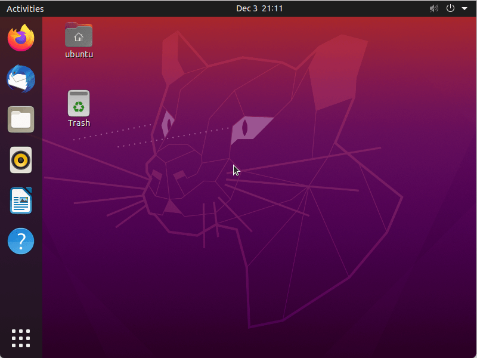The width and height of the screenshot is (477, 358).
Task: Click the Dec 3 date in the top bar
Action: pyautogui.click(x=246, y=8)
